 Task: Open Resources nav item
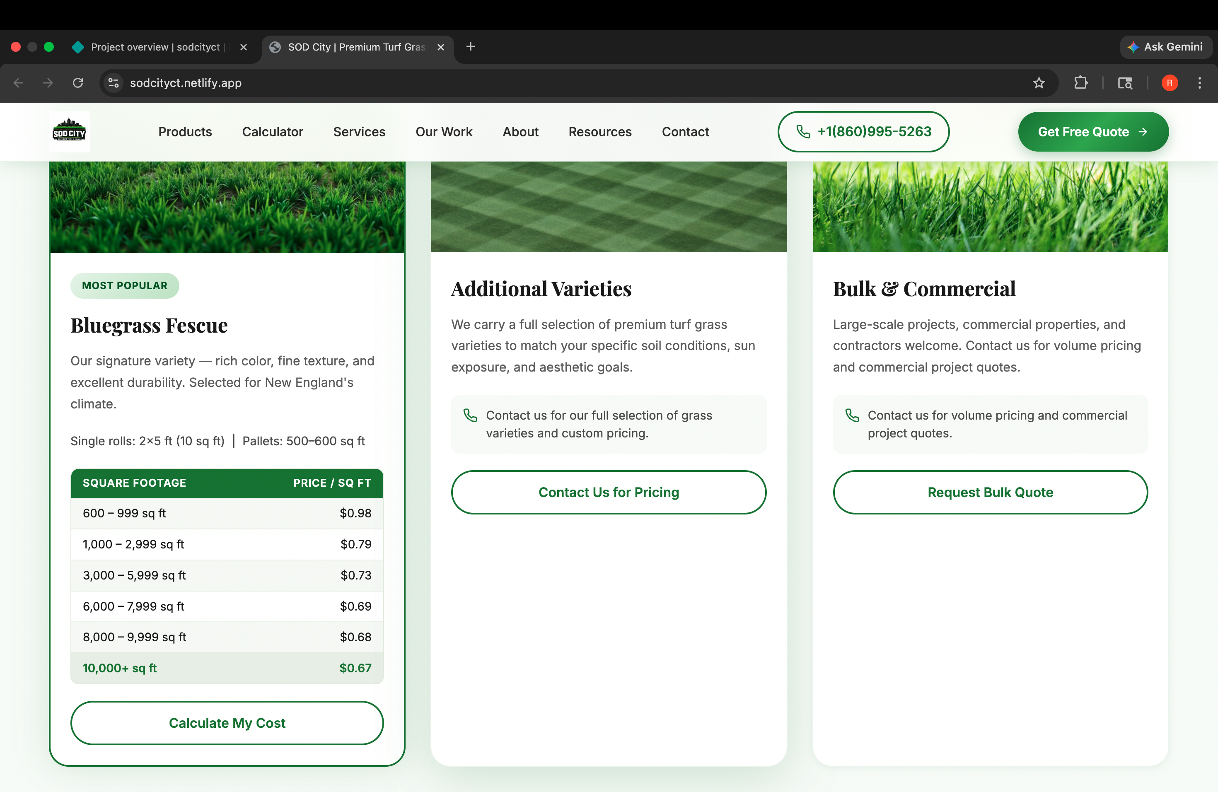click(x=600, y=132)
